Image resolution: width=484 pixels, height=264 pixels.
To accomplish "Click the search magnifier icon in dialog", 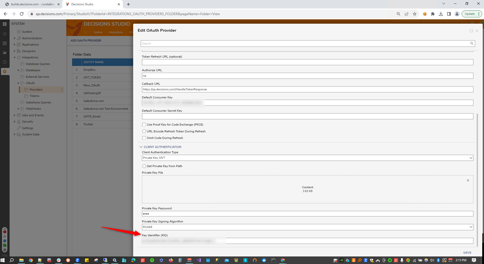I will tap(472, 43).
